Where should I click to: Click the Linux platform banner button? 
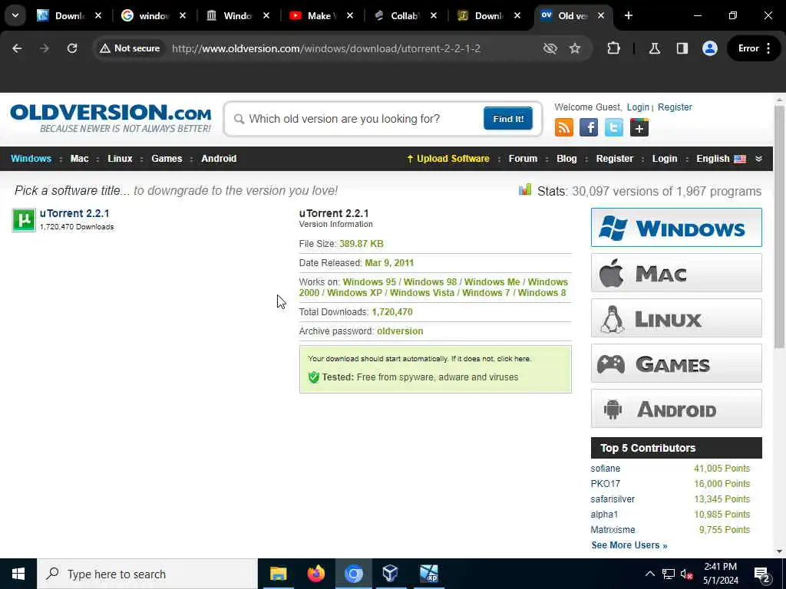[x=676, y=318]
